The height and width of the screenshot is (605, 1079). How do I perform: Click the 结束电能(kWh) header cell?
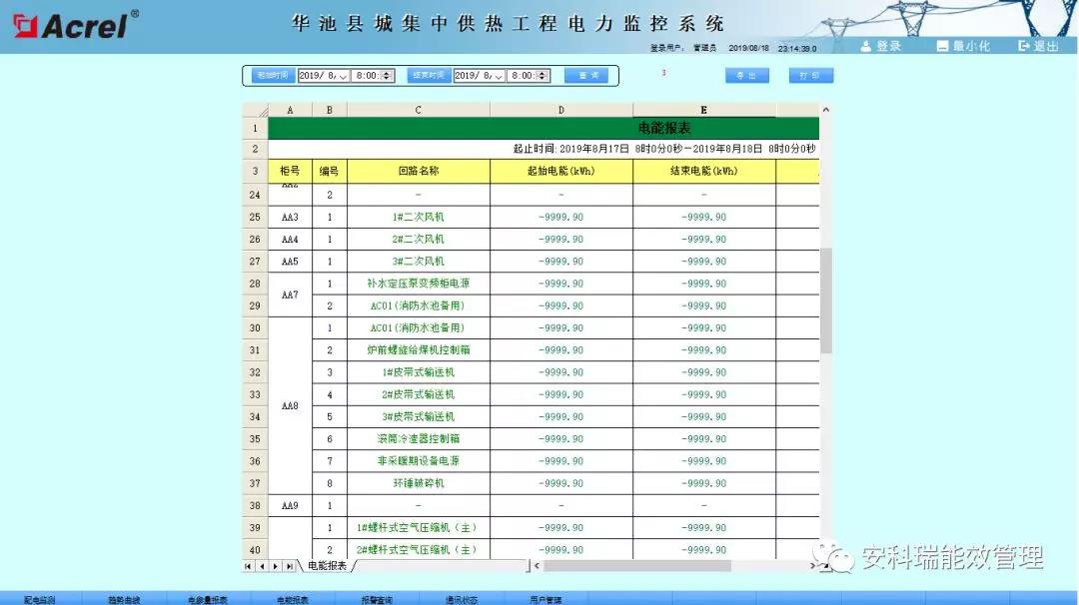tap(704, 171)
